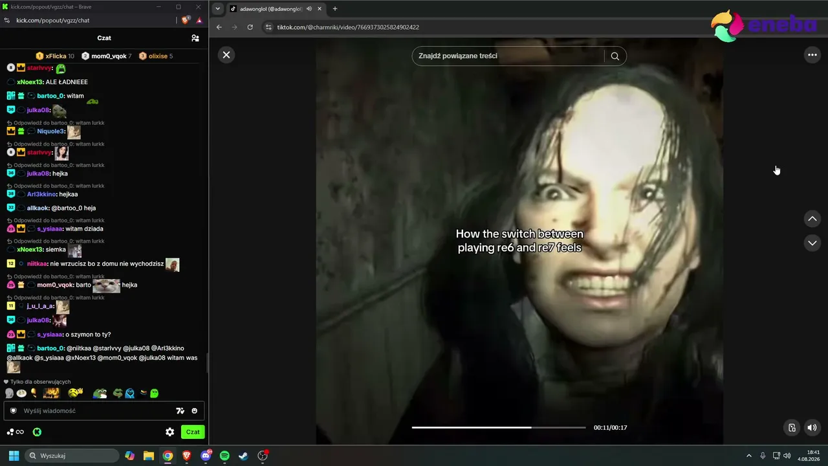Insert the waving sad yellow emote
This screenshot has height=466, width=828.
[76, 393]
